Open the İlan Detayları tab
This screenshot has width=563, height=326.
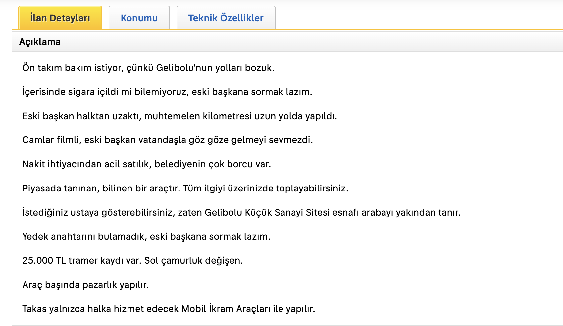click(60, 18)
